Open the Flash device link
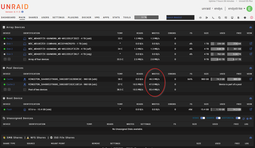 coord(9,110)
